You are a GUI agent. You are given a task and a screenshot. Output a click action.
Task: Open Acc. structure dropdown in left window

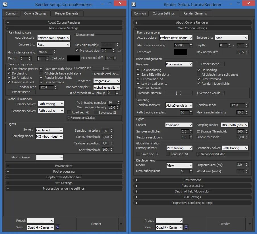coord(54,38)
